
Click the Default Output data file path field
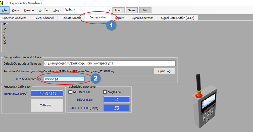click(109, 63)
